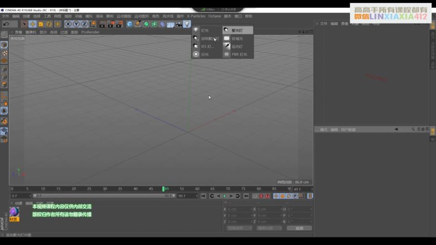Screen dimensions: 436x245
Task: Switch to Polygons mode icon
Action: (x=4, y=85)
